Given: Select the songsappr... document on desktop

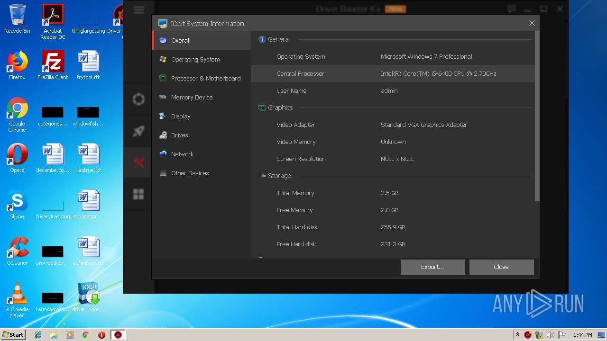Looking at the screenshot, I should [x=88, y=205].
